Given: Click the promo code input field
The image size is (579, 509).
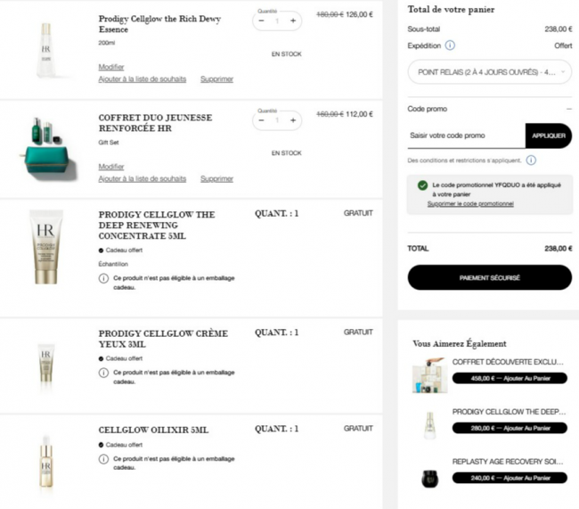Looking at the screenshot, I should coord(465,135).
